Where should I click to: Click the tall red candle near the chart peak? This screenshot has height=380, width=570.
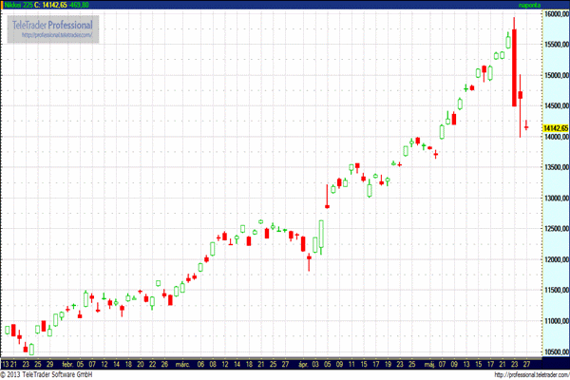(514, 68)
